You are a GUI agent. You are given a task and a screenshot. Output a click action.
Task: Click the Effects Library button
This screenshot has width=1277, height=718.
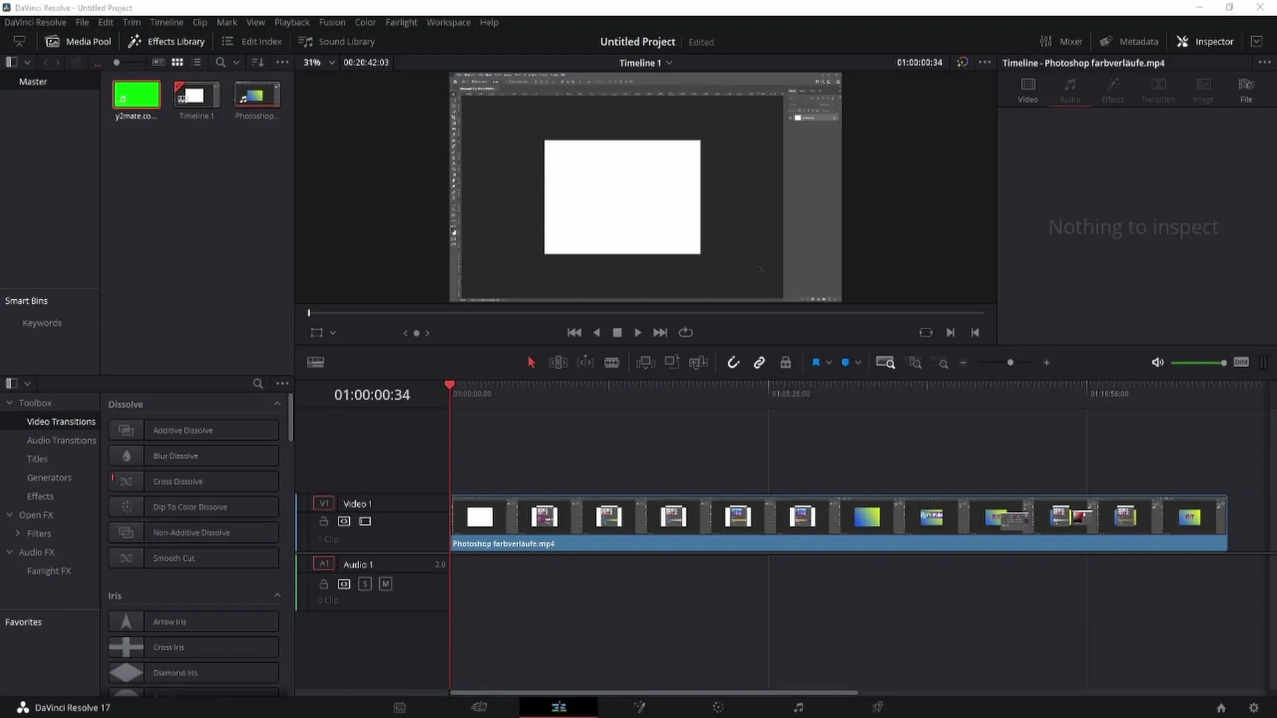(166, 41)
